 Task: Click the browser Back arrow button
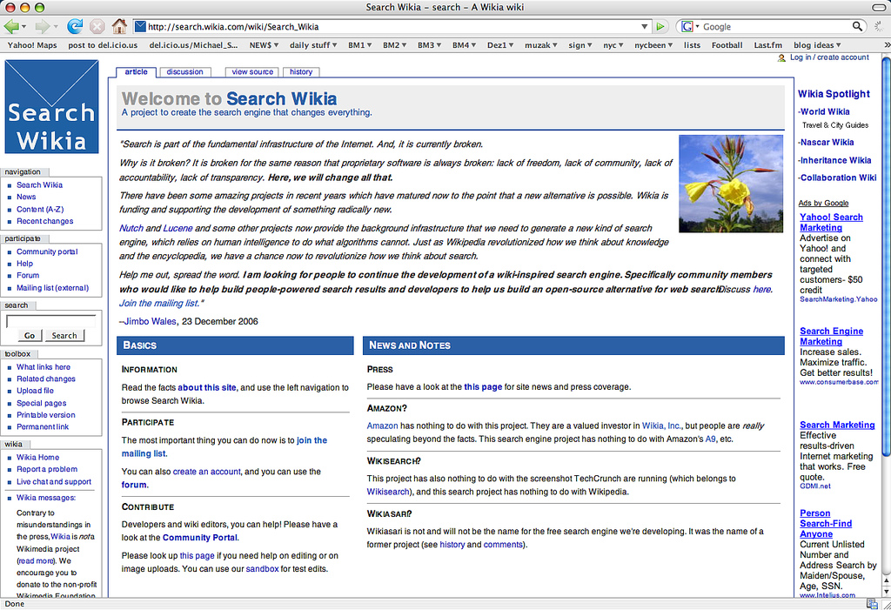tap(10, 26)
